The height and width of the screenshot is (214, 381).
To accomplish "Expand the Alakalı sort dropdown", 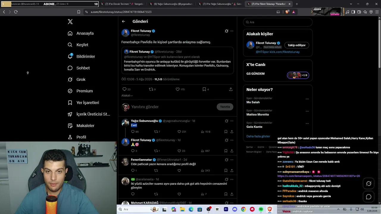I will point(127,95).
